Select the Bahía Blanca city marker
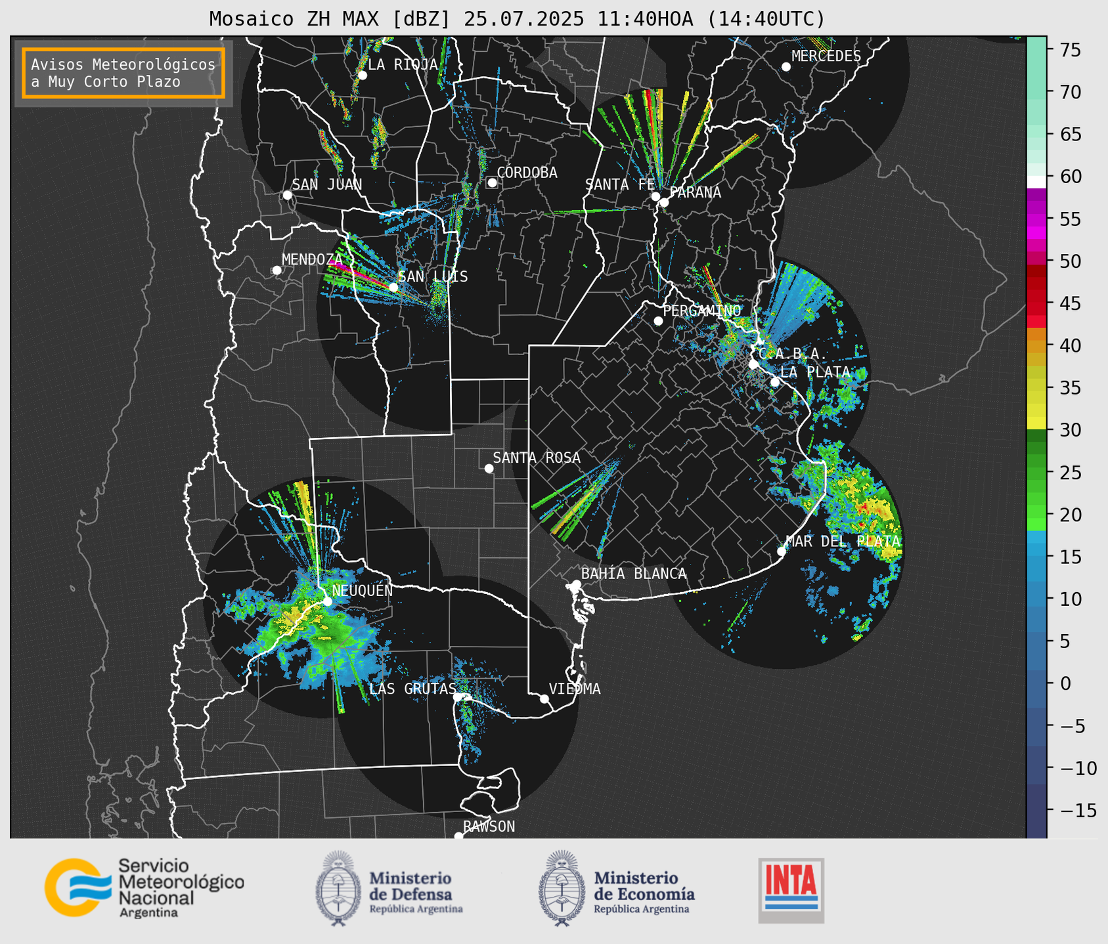The height and width of the screenshot is (944, 1108). (x=576, y=584)
